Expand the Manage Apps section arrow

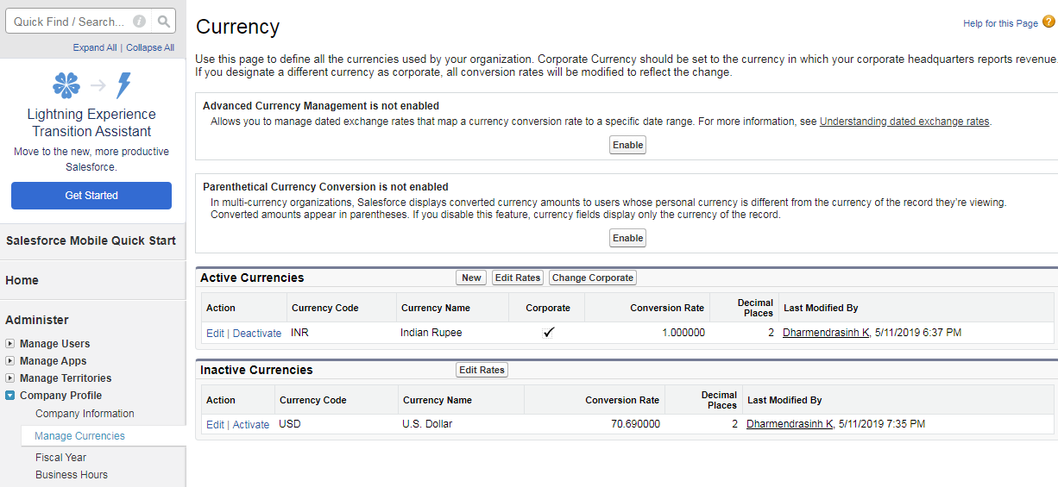coord(10,361)
